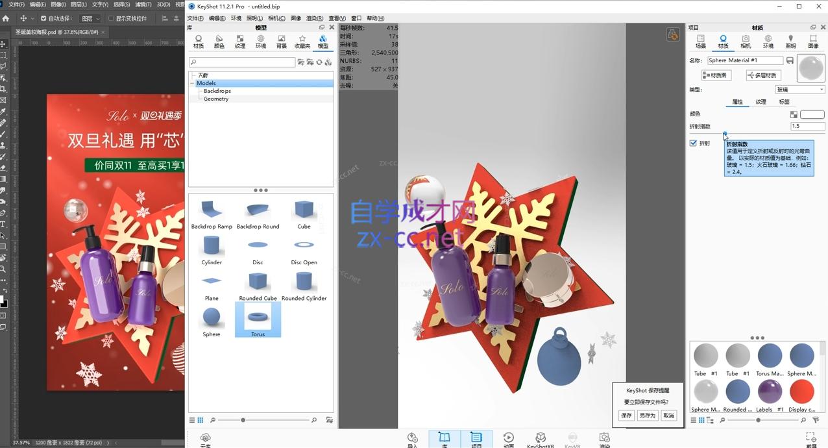Toggle Photoshop 自动选择 checkbox
The width and height of the screenshot is (828, 448).
click(43, 18)
